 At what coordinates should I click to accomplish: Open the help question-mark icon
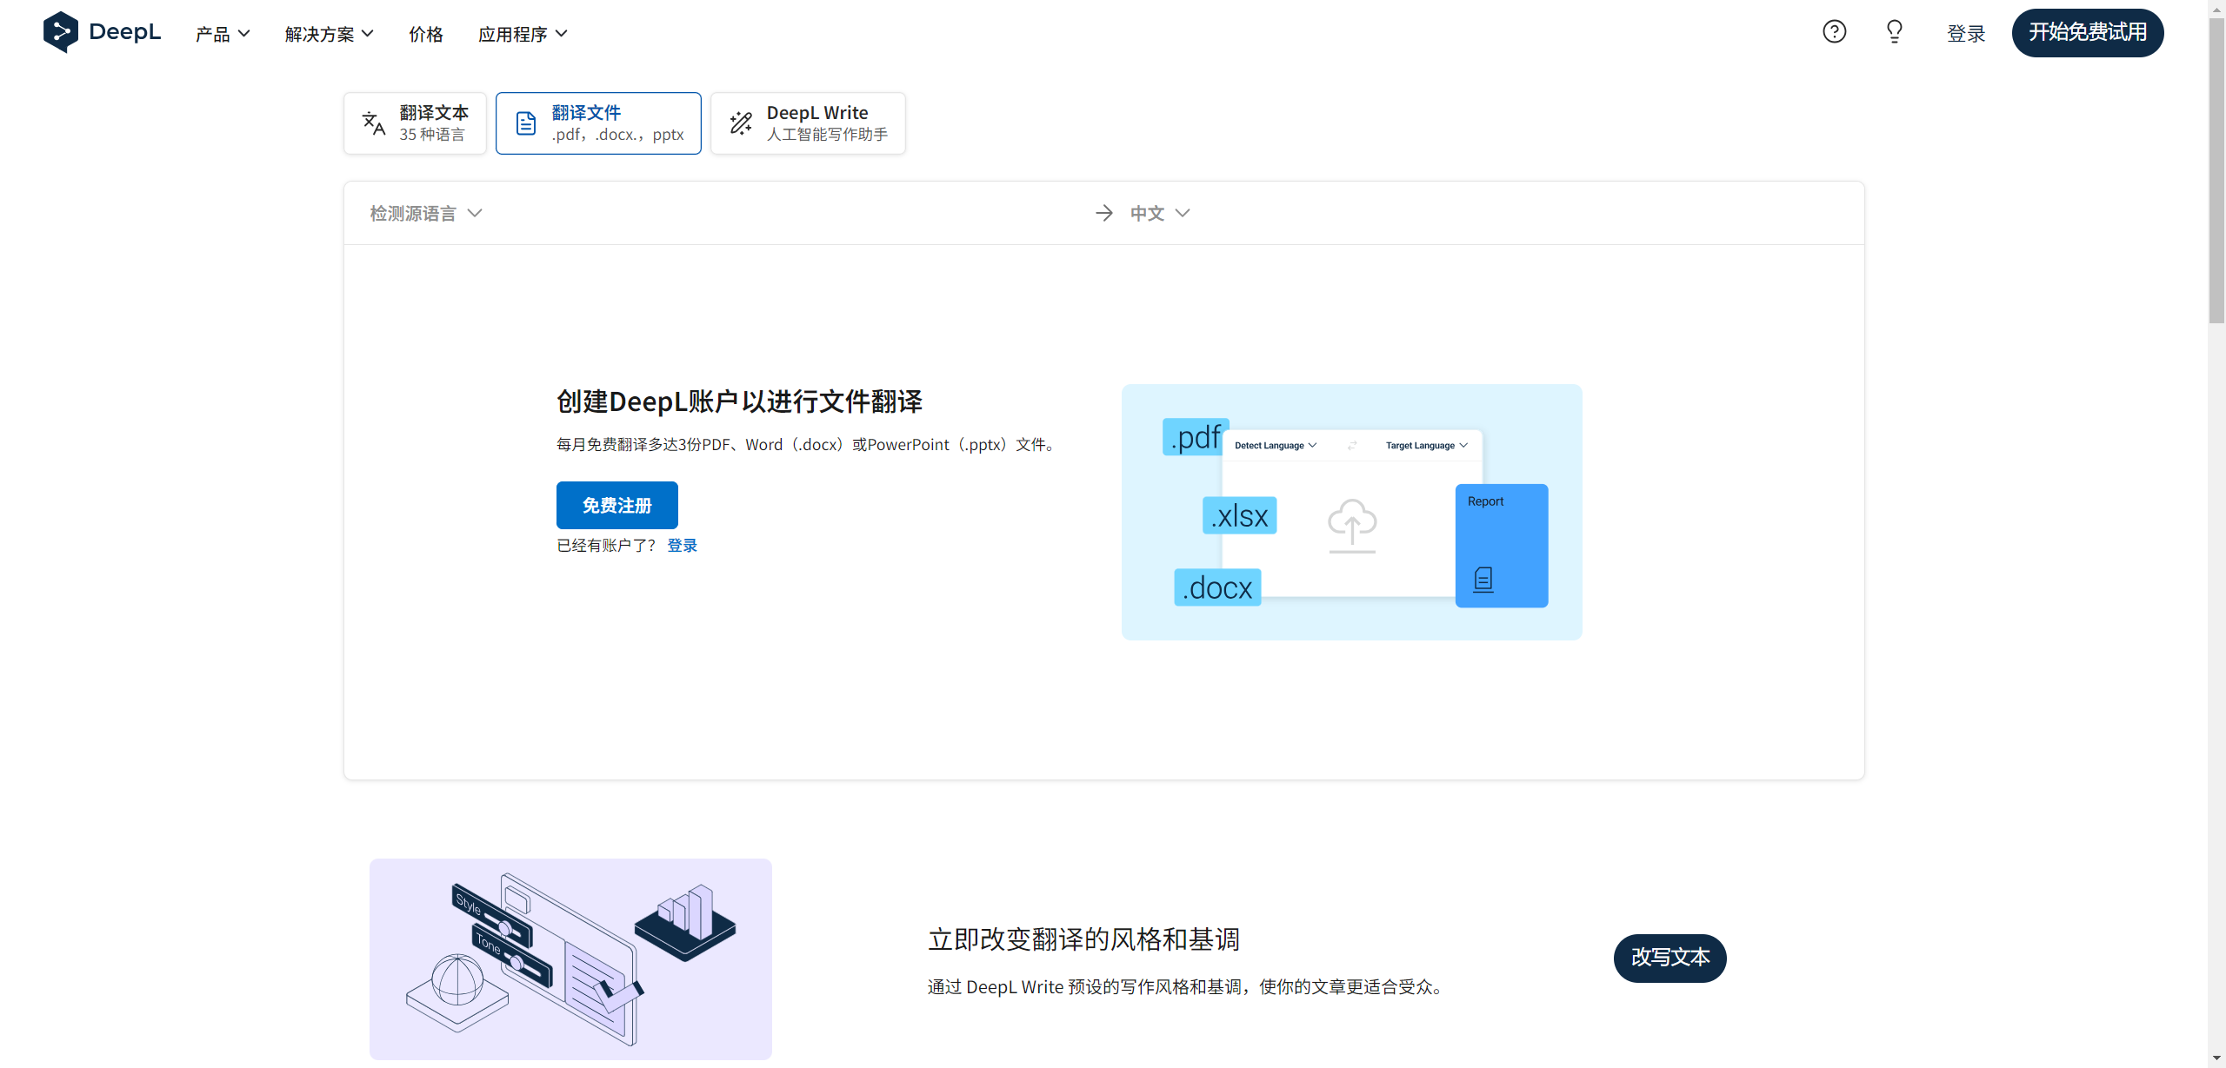pyautogui.click(x=1834, y=32)
